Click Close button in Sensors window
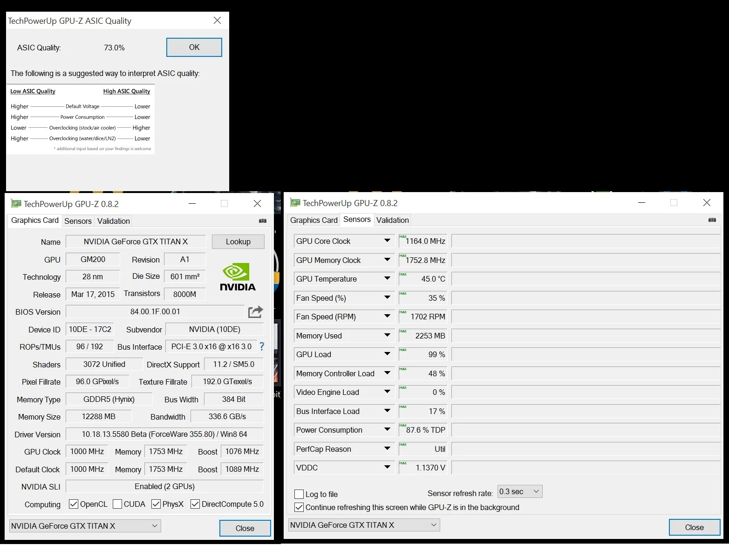The width and height of the screenshot is (729, 545). pyautogui.click(x=695, y=527)
